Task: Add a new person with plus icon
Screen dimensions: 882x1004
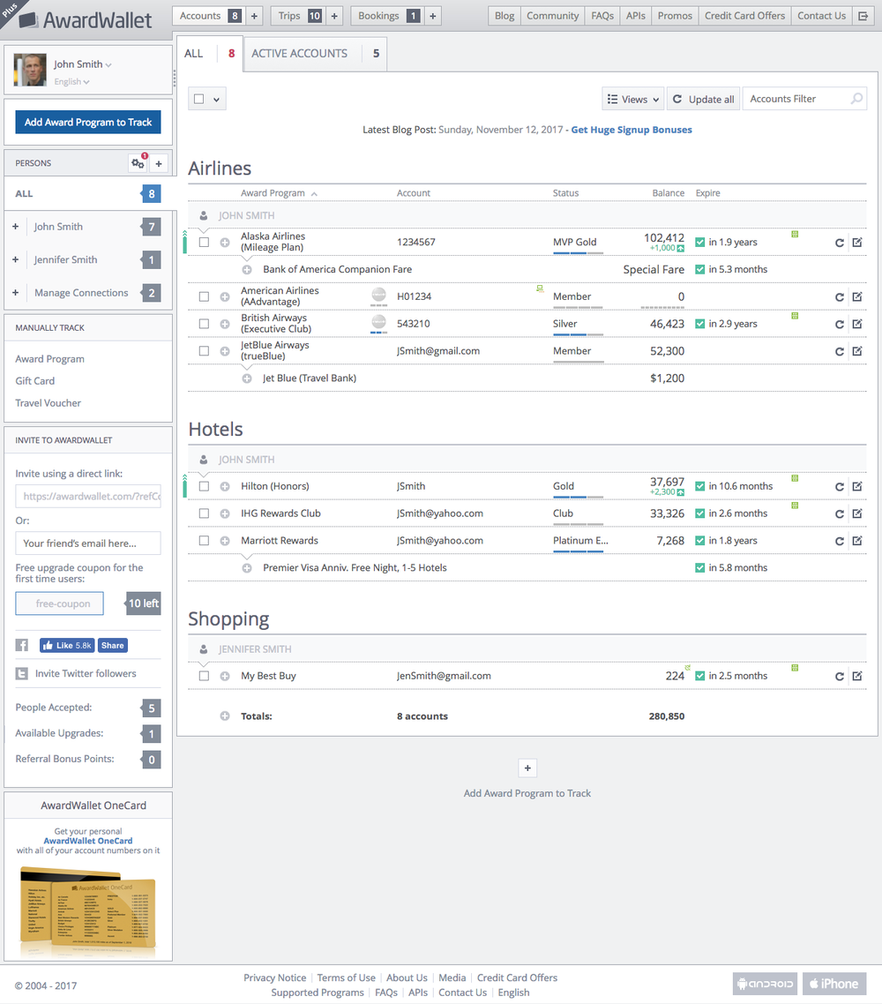Action: (159, 163)
